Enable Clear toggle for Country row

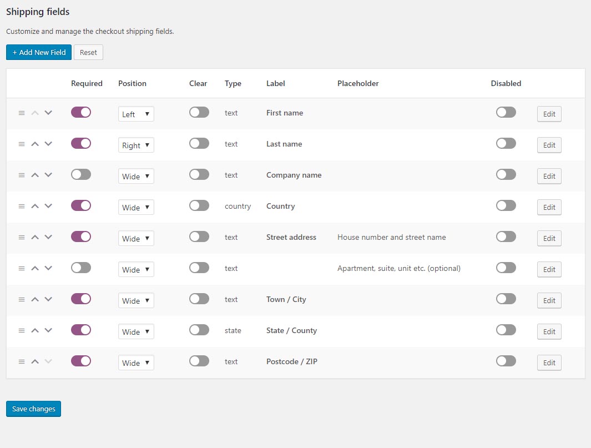click(199, 205)
